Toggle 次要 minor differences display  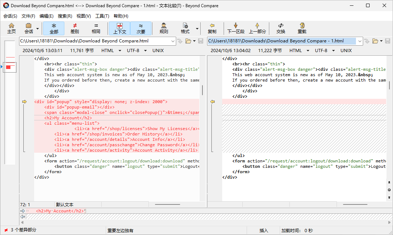click(141, 28)
